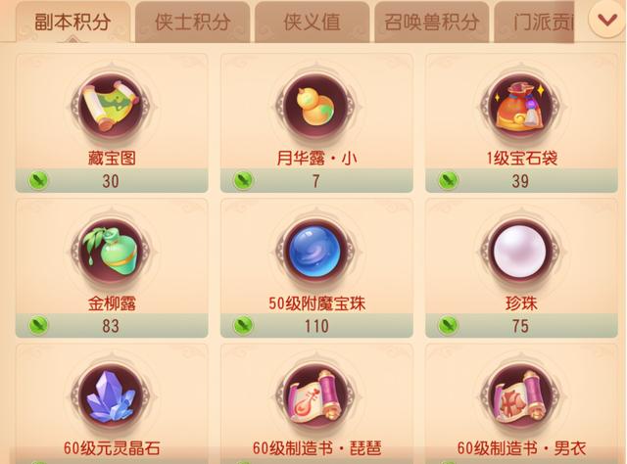
Task: Click the 1级宝石袋 price bar showing 39
Action: tap(521, 181)
